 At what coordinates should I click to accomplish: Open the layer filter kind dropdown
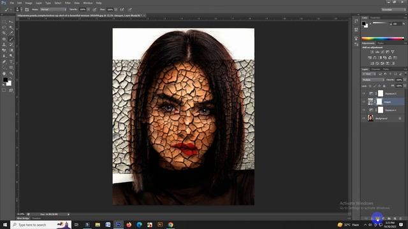(x=369, y=74)
